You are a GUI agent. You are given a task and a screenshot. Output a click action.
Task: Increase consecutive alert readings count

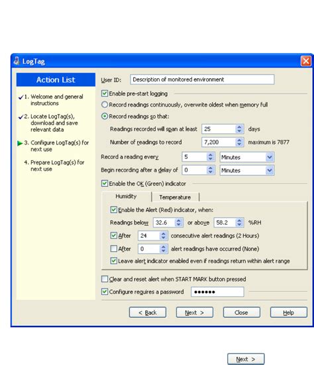[164, 233]
